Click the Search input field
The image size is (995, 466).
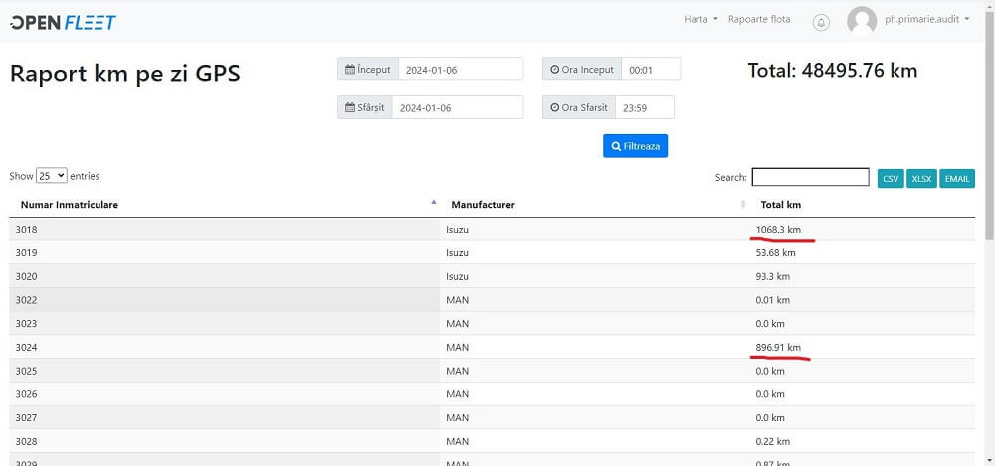point(810,177)
